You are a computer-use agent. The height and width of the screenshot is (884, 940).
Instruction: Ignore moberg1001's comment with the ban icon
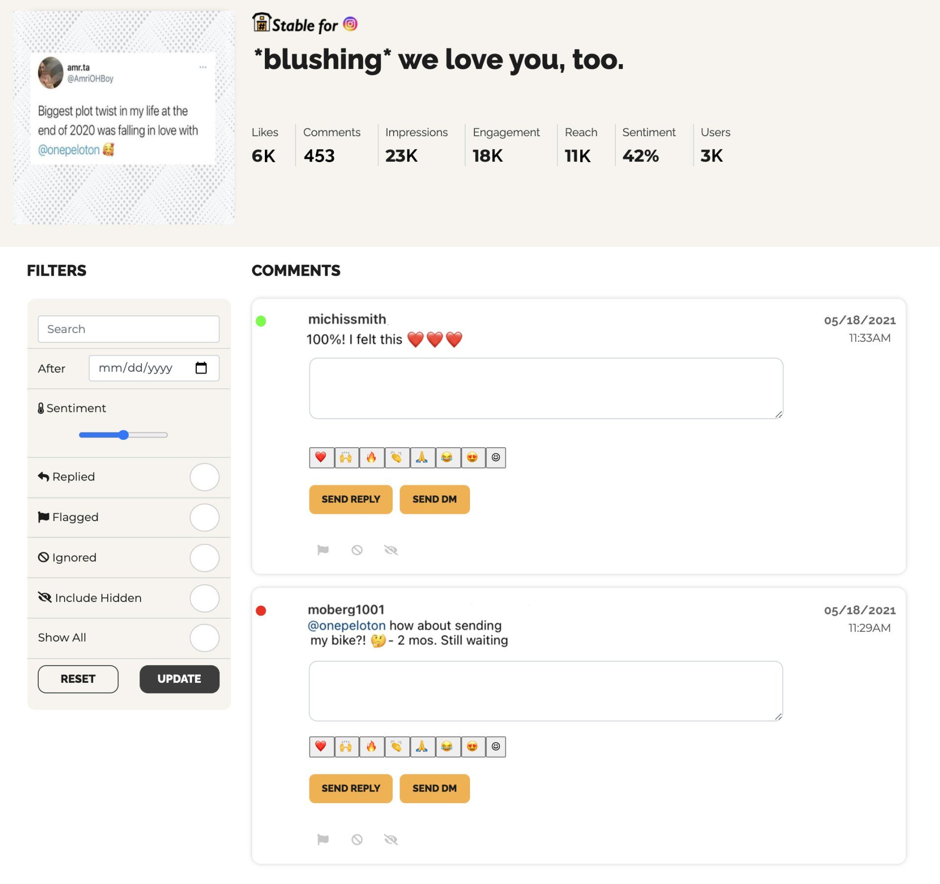[357, 840]
